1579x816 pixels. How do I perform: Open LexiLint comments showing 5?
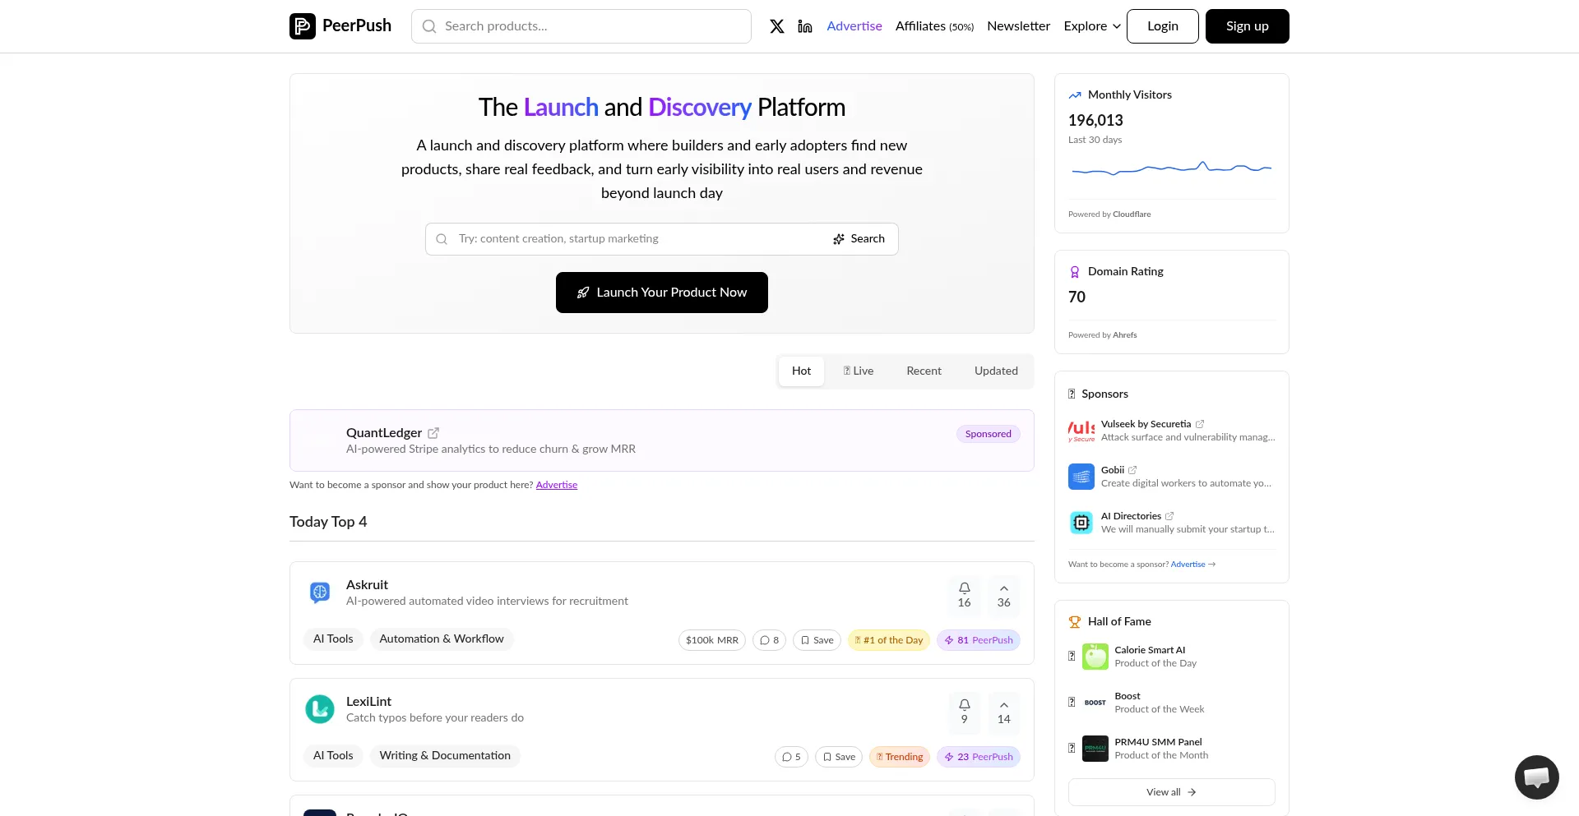coord(791,757)
